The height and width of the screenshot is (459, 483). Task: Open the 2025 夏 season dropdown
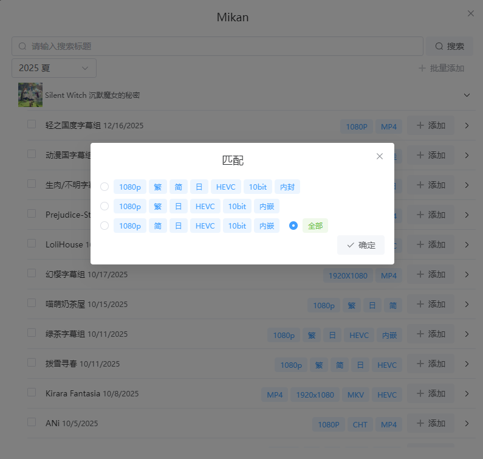pyautogui.click(x=54, y=68)
